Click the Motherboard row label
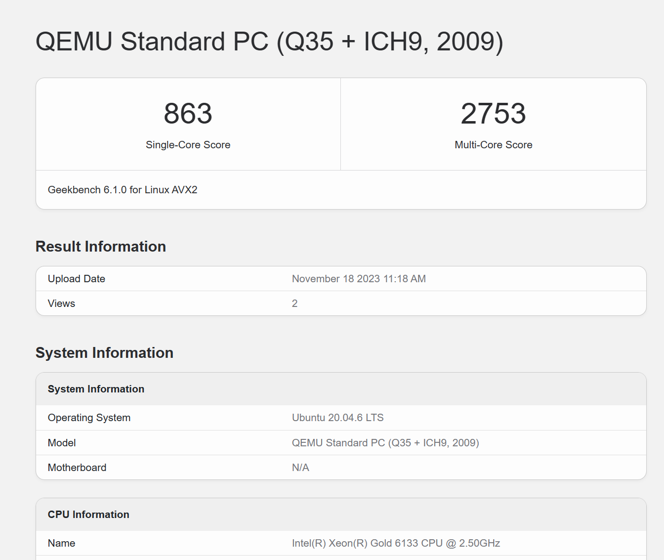 coord(77,468)
